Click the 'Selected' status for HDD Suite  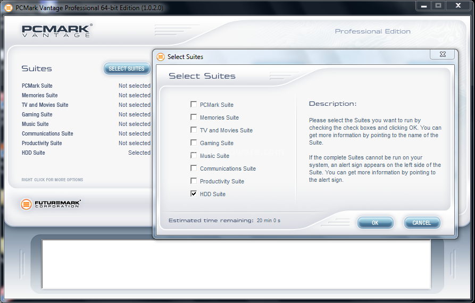[x=139, y=153]
